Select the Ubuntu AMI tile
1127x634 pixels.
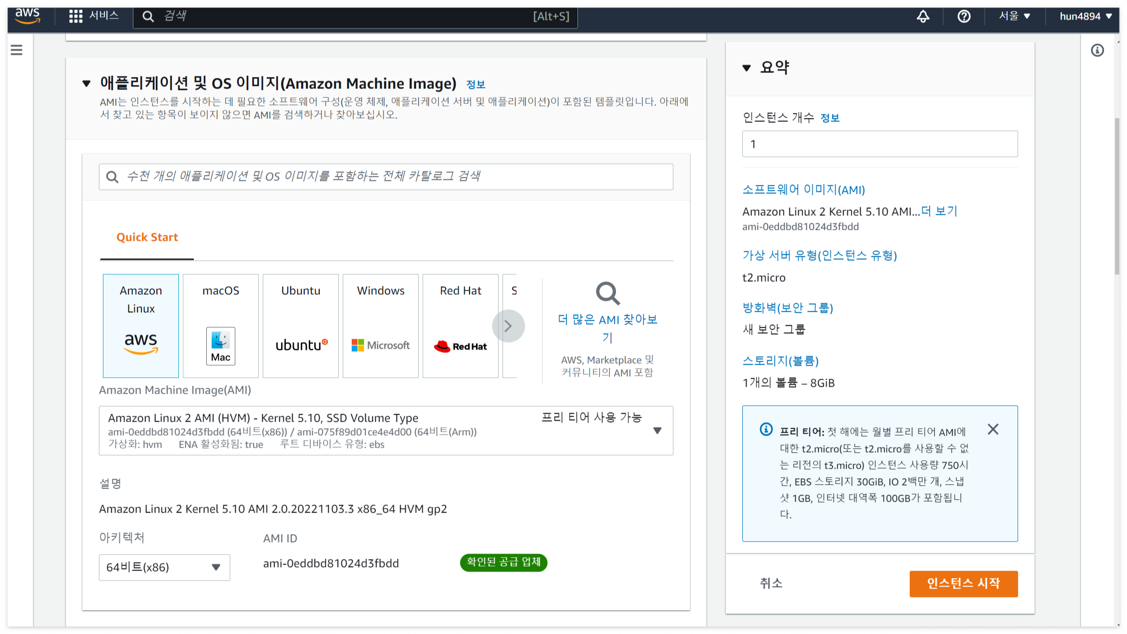tap(300, 325)
